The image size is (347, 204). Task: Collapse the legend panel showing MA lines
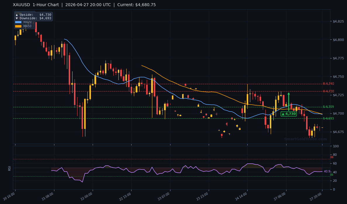click(x=23, y=24)
